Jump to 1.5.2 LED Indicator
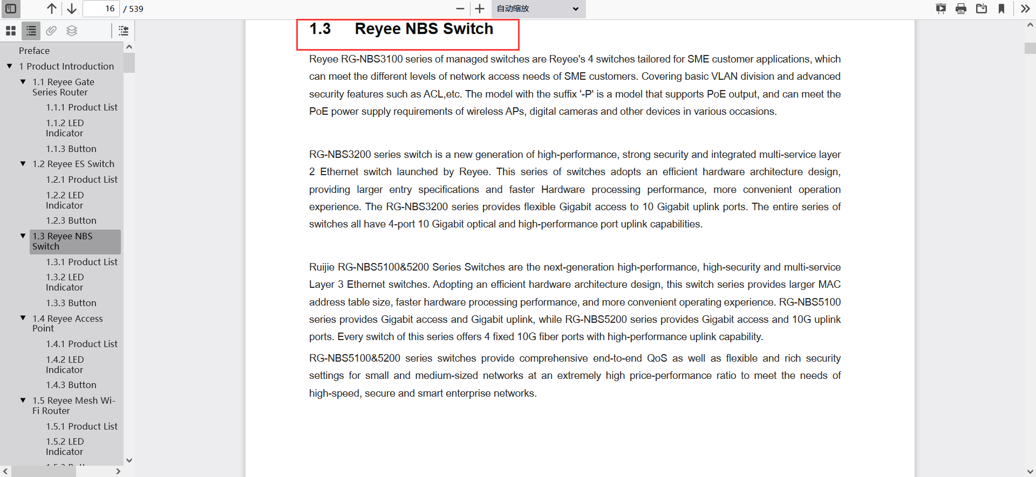The image size is (1036, 477). (65, 447)
